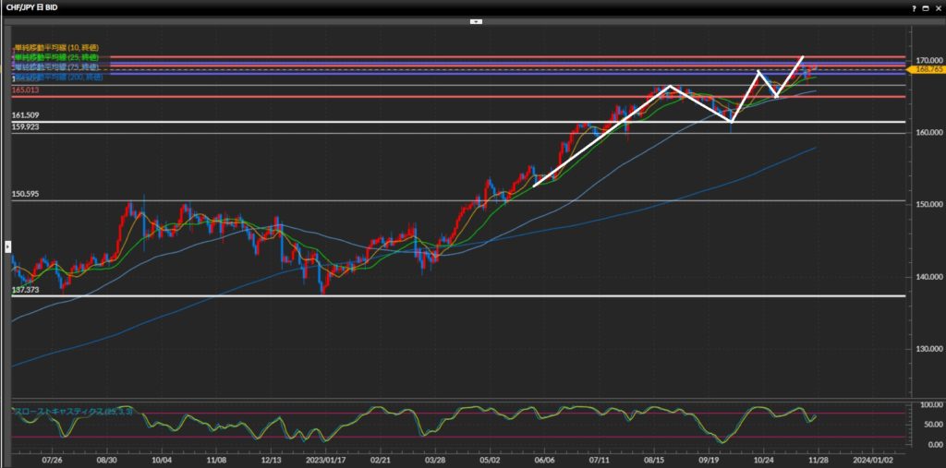Click the CHF/JPY BID window title

point(34,7)
